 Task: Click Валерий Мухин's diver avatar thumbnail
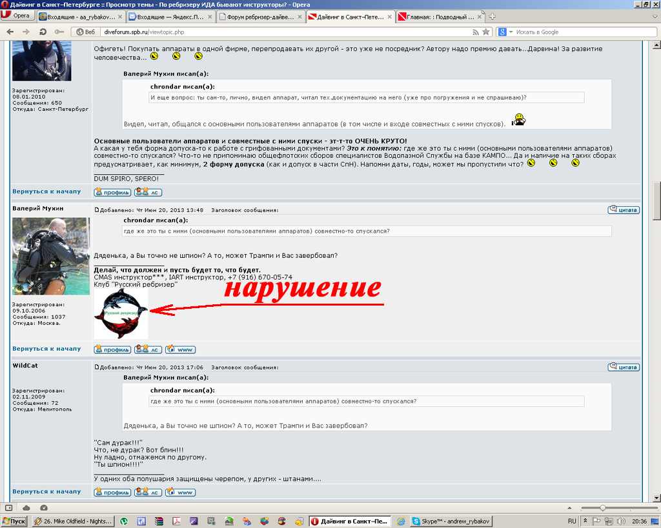[50, 256]
